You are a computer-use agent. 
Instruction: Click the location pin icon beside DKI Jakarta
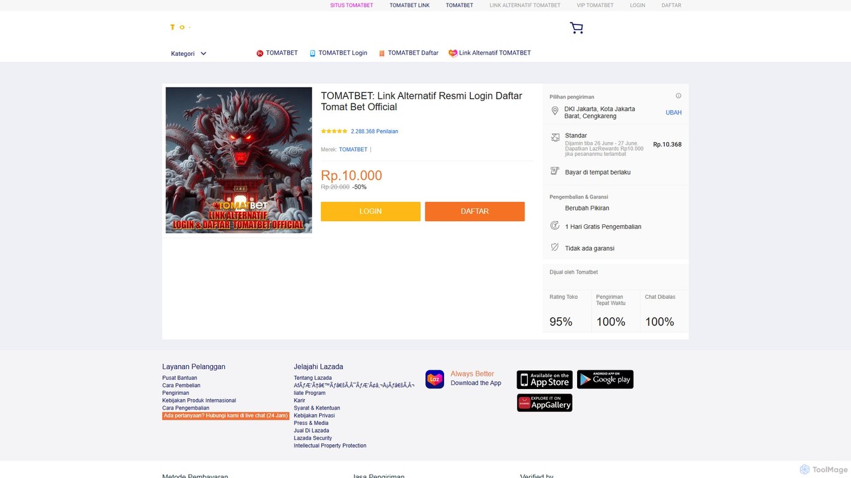click(555, 111)
